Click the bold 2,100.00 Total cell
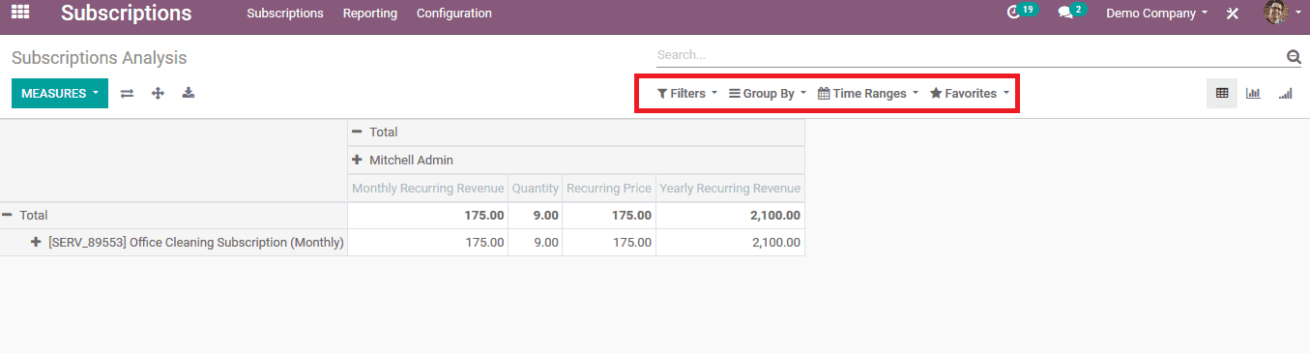The height and width of the screenshot is (353, 1310). (x=730, y=216)
